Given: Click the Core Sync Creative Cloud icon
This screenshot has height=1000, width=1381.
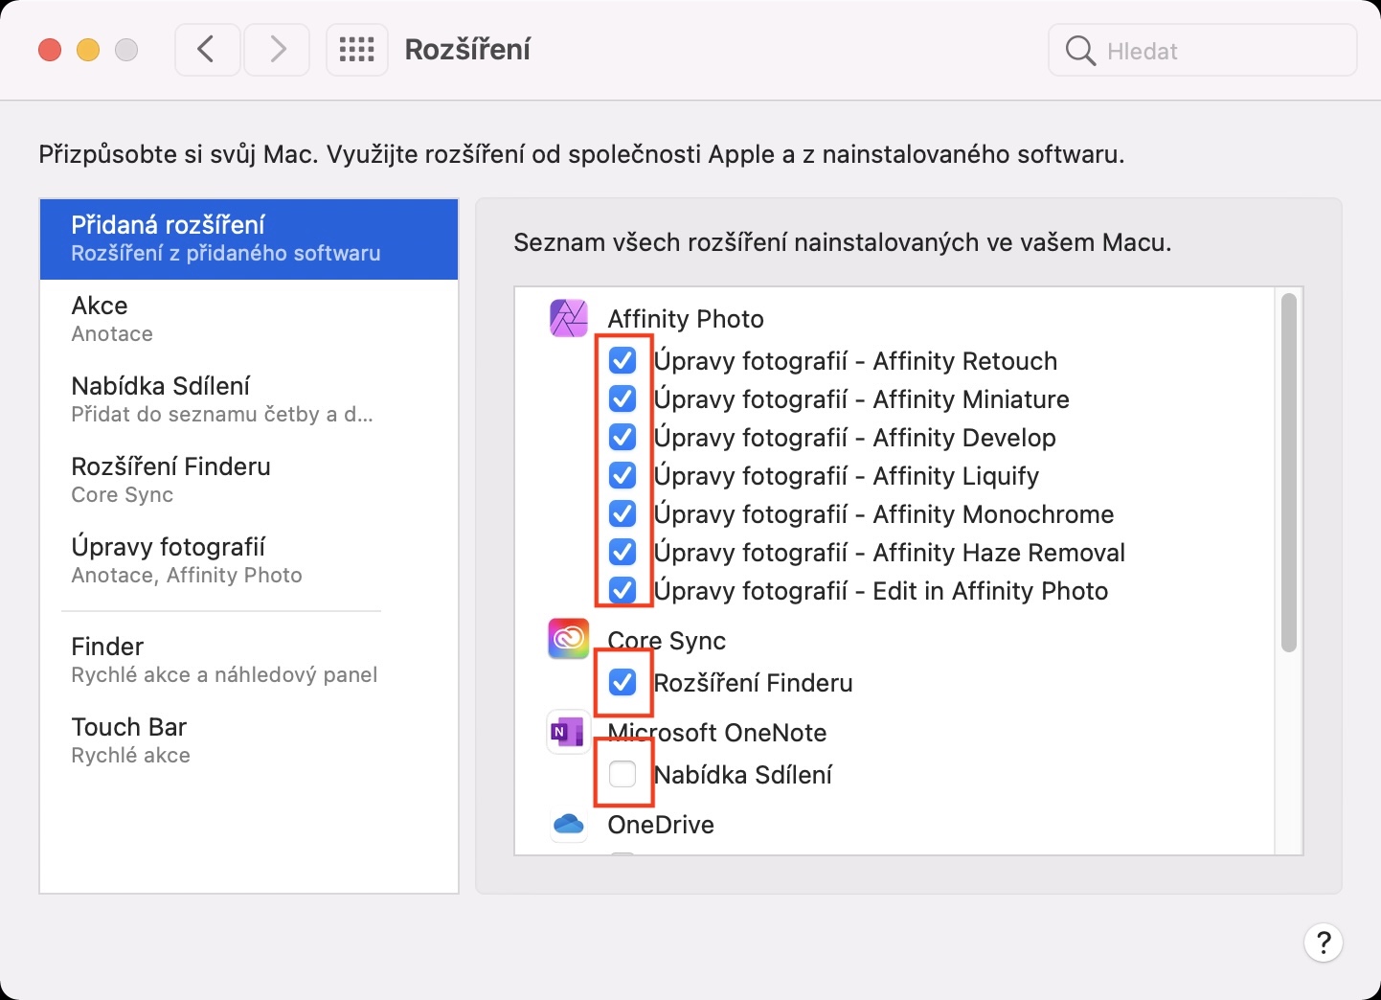Looking at the screenshot, I should point(568,639).
